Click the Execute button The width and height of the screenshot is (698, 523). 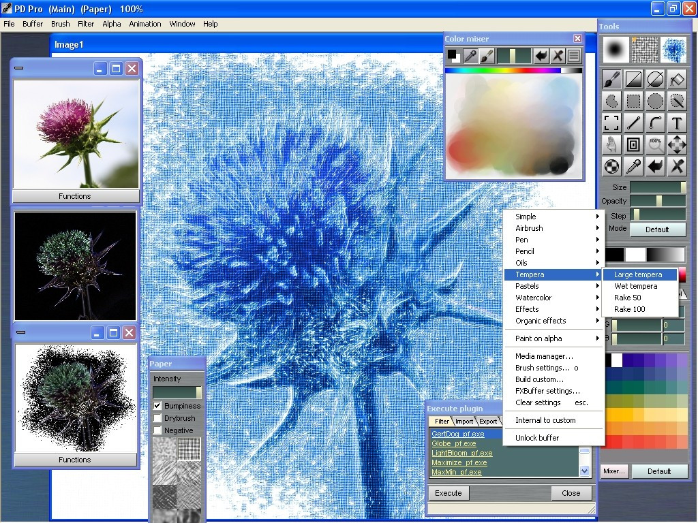click(449, 493)
